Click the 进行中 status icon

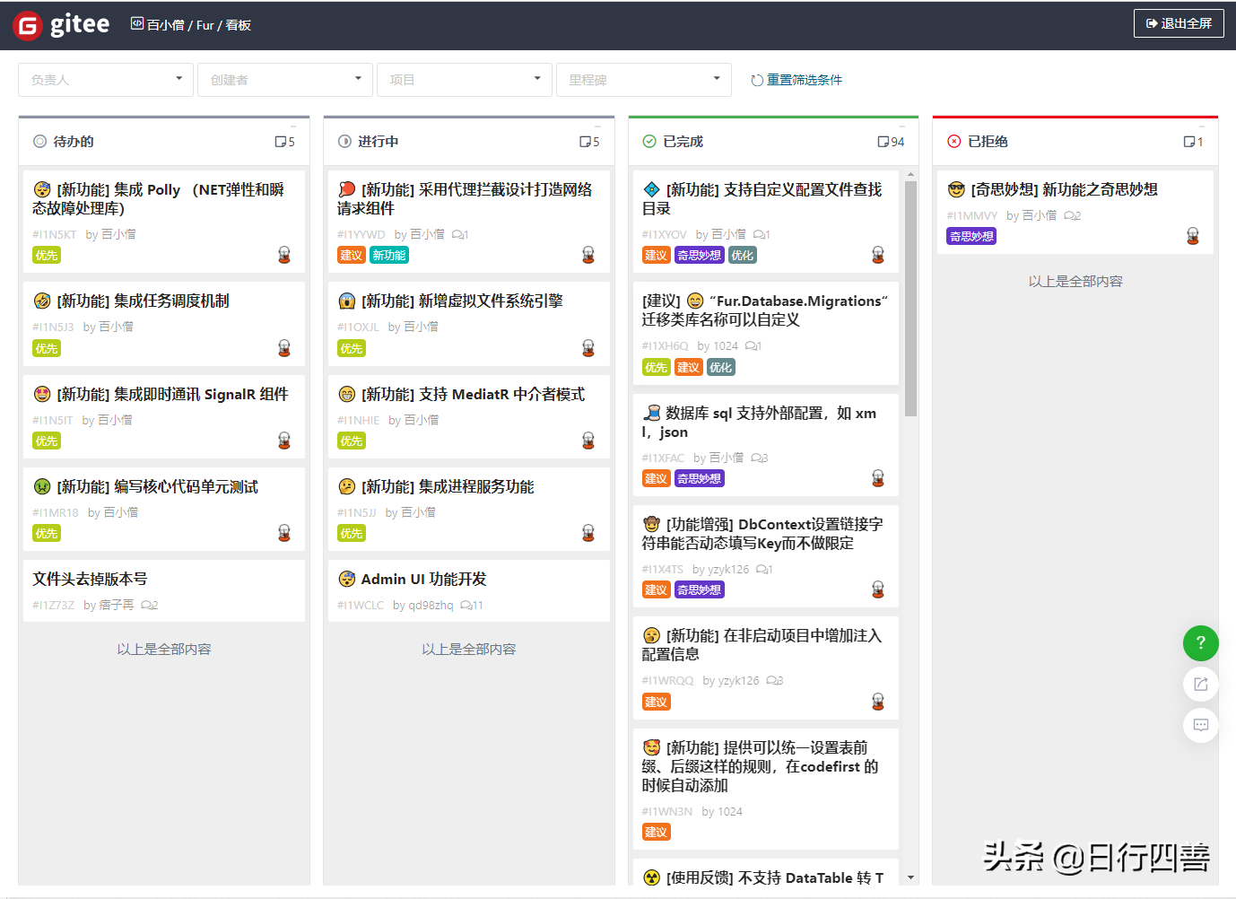click(x=344, y=142)
